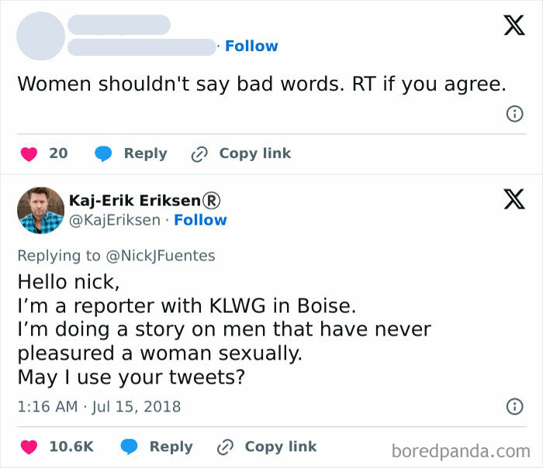Click the Kaj-Erik Eriksen display name
The width and height of the screenshot is (543, 468).
point(139,200)
